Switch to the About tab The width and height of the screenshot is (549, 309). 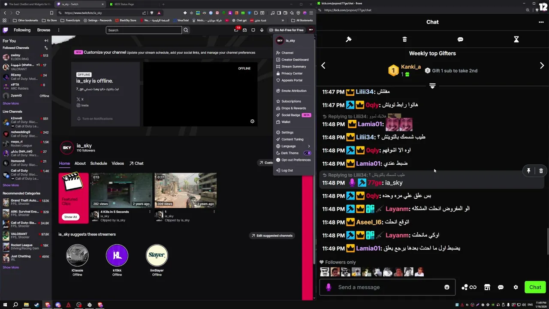pos(80,164)
